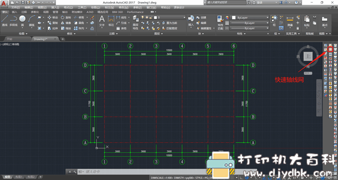Click the Mirror (镜像) tool

tap(66, 23)
